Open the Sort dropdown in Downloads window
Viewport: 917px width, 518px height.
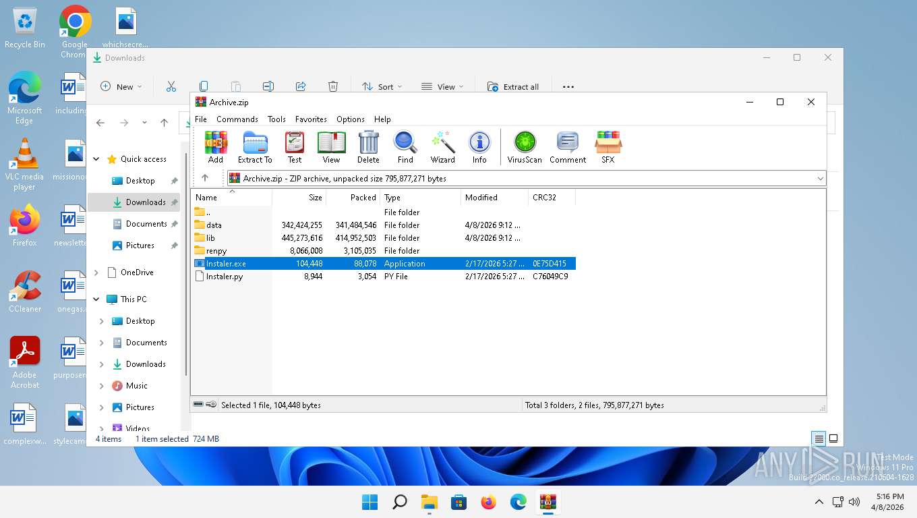pyautogui.click(x=382, y=86)
